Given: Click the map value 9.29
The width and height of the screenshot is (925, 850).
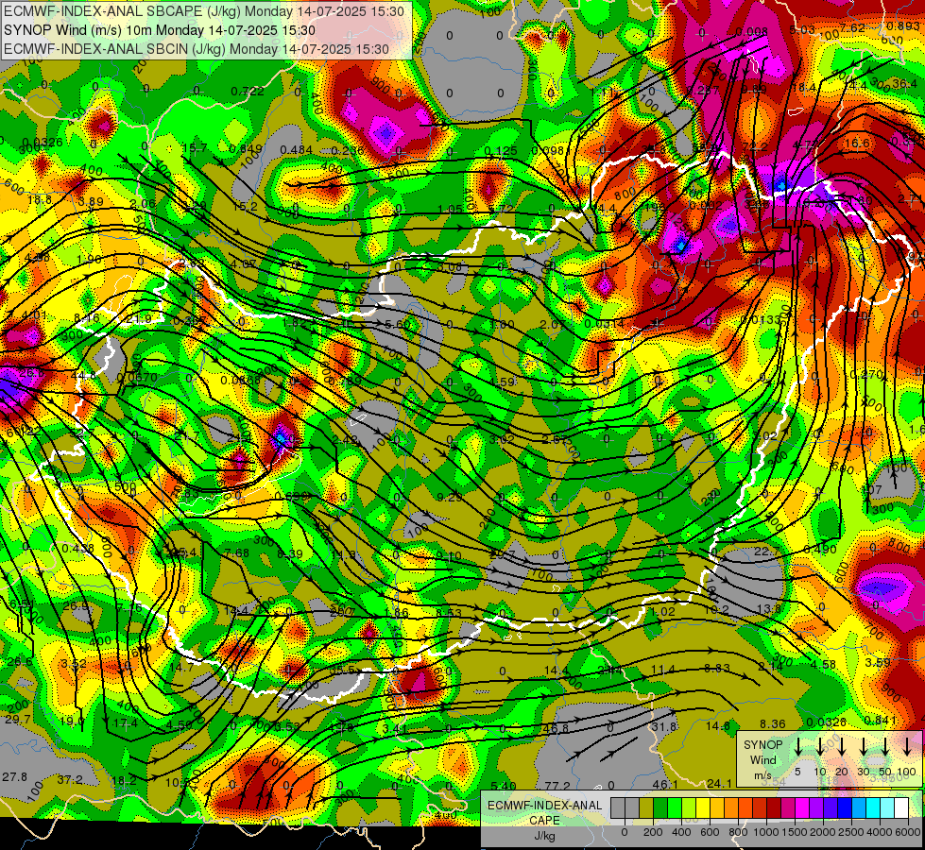Looking at the screenshot, I should click(x=450, y=497).
